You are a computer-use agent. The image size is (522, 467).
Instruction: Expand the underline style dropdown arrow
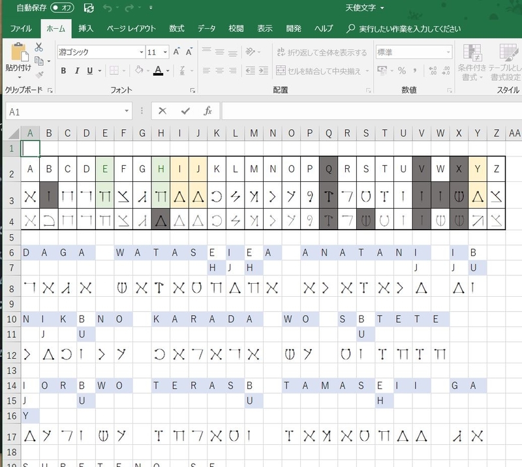(100, 70)
